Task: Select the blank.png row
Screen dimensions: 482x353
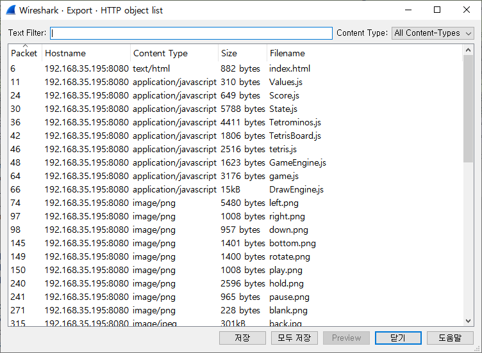Action: (x=235, y=310)
